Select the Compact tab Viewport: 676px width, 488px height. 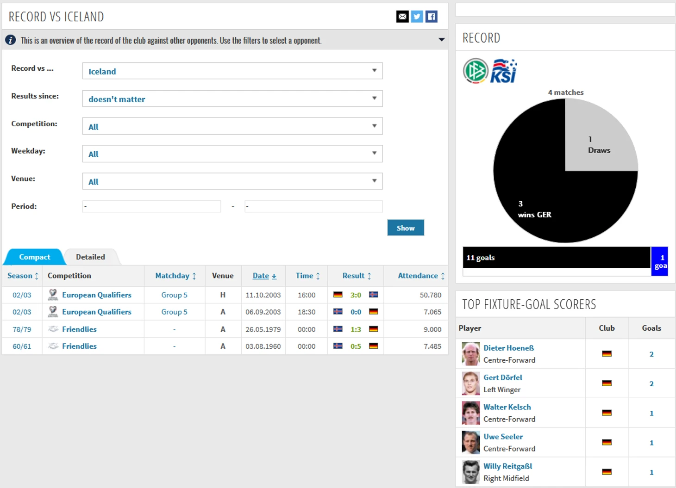coord(34,257)
